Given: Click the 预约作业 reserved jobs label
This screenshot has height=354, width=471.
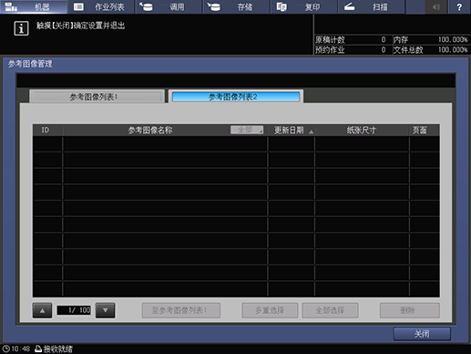Looking at the screenshot, I should tap(330, 50).
